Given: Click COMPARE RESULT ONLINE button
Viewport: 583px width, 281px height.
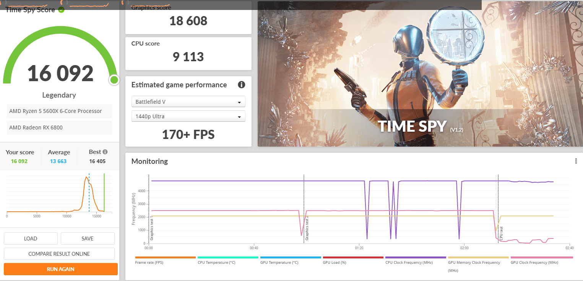Looking at the screenshot, I should coord(59,254).
